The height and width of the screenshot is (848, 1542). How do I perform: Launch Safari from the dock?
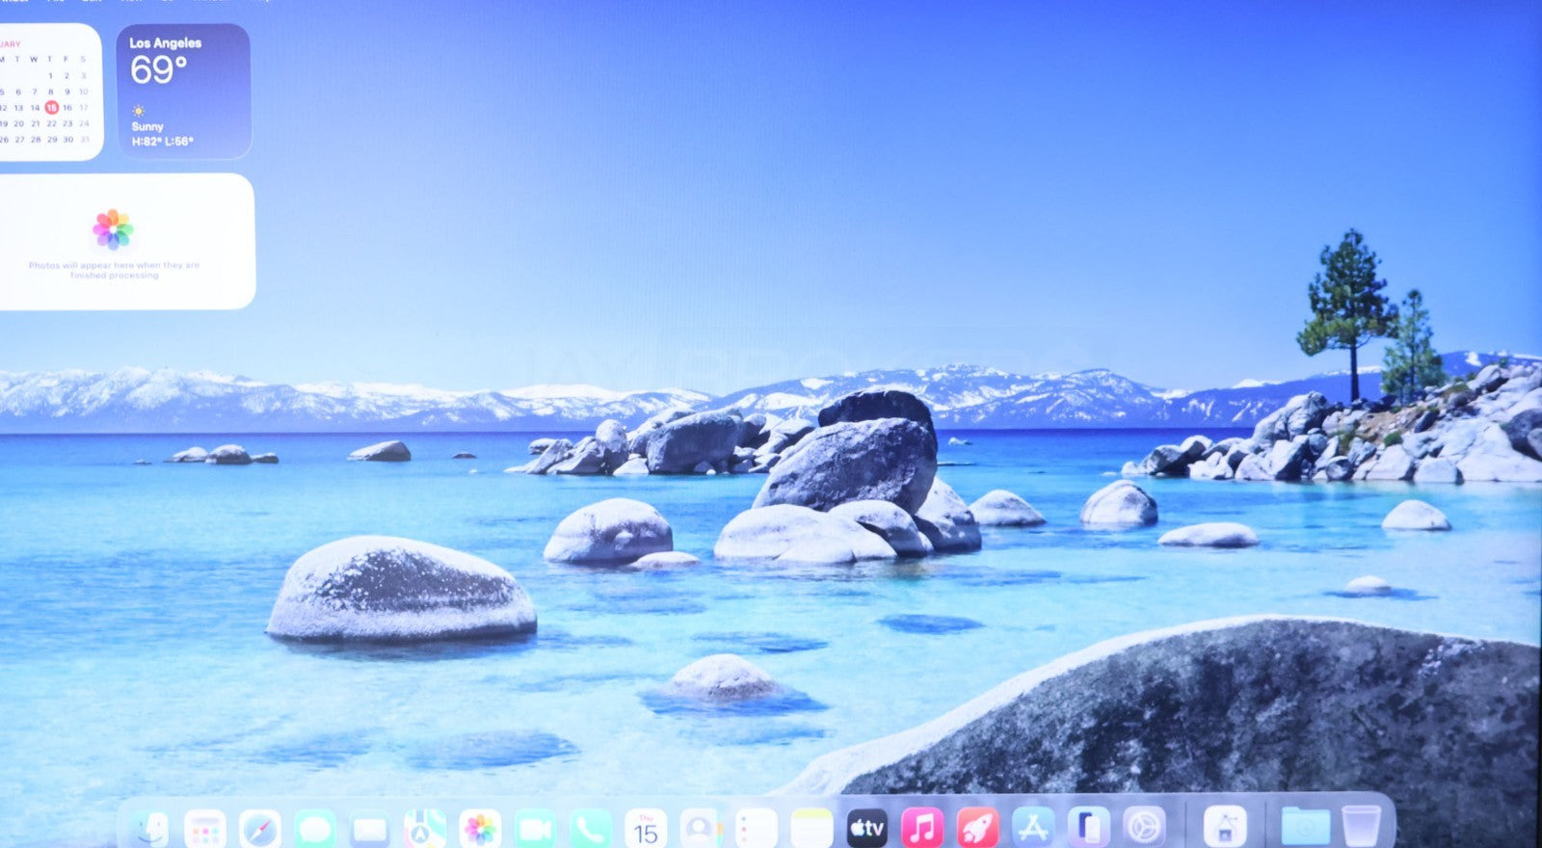[260, 829]
